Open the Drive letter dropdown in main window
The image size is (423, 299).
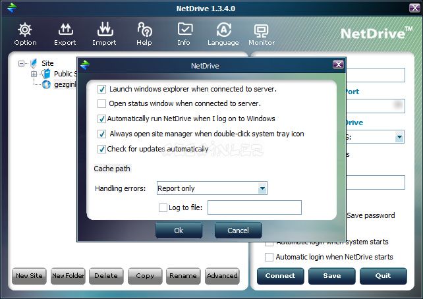399,137
